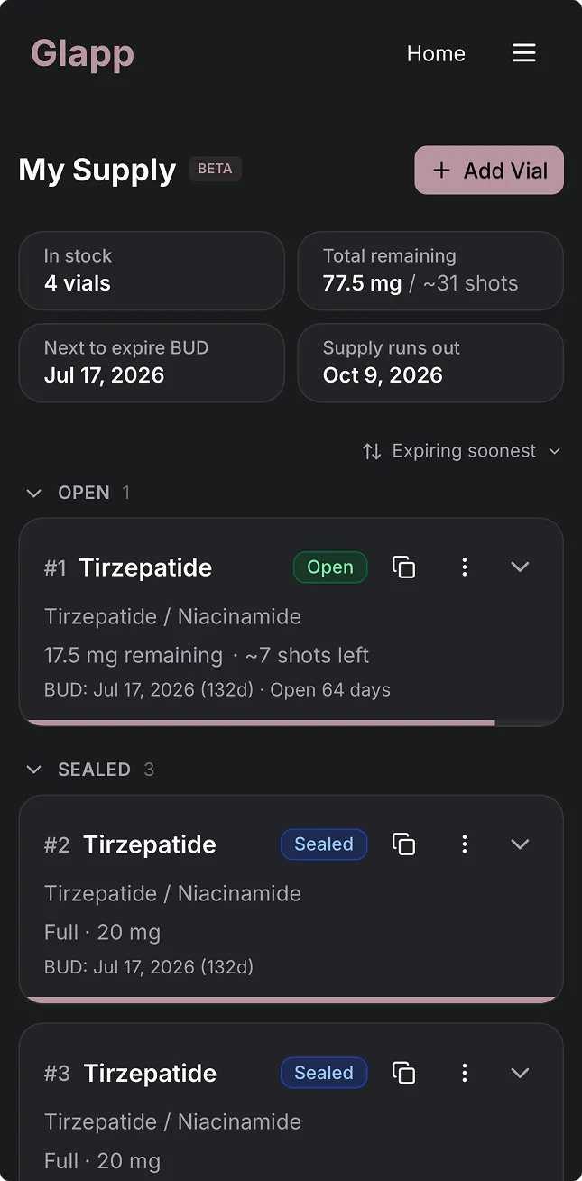Open the kebab menu for vial #2

pos(465,844)
